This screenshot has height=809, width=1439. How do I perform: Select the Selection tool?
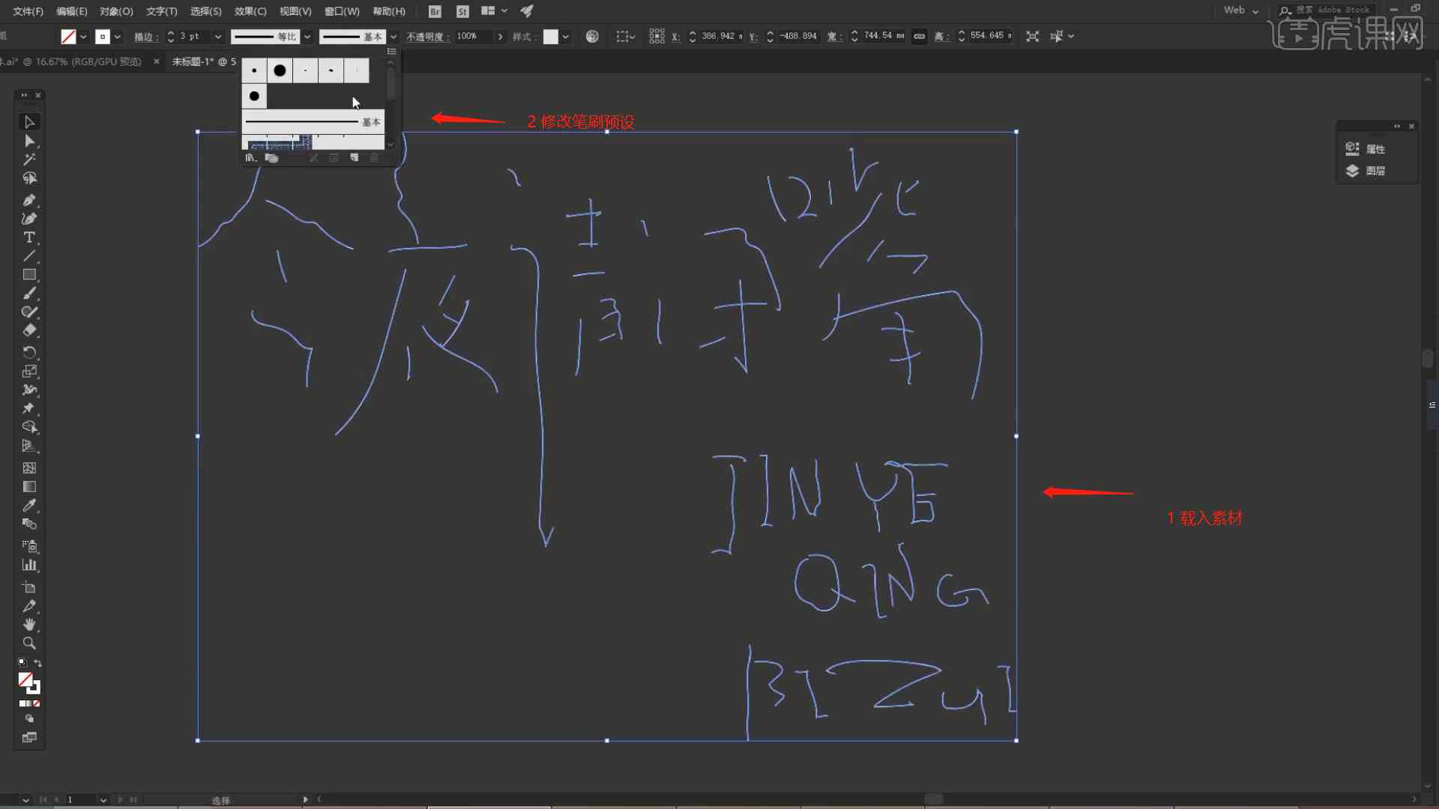[x=28, y=121]
